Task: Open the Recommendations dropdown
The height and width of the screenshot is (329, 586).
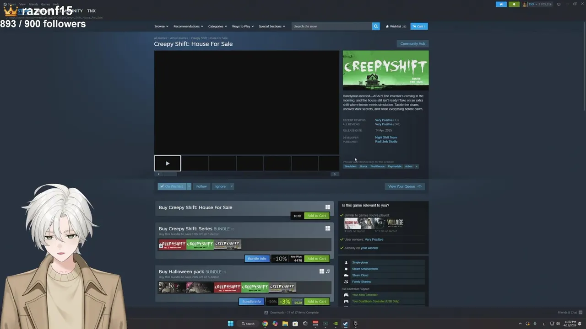Action: [x=188, y=27]
